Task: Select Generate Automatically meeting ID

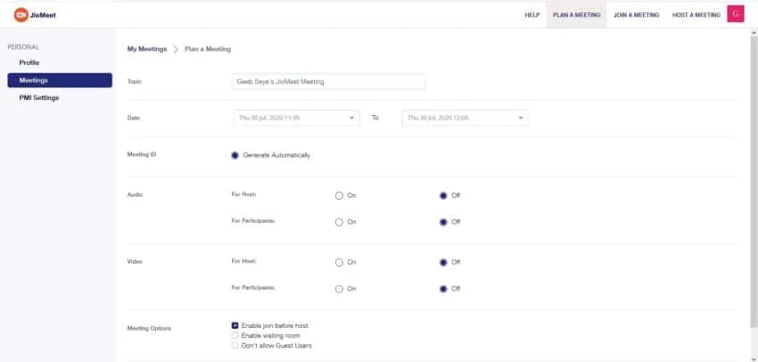Action: [235, 155]
